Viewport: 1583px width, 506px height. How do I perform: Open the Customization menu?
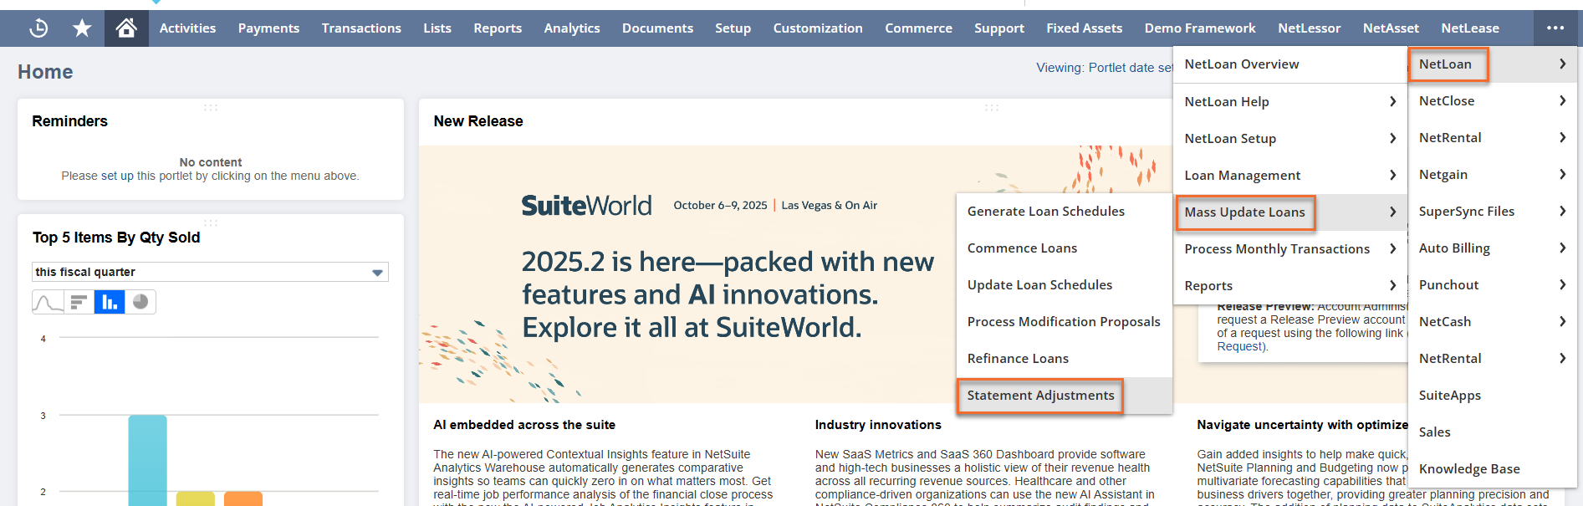(x=818, y=28)
